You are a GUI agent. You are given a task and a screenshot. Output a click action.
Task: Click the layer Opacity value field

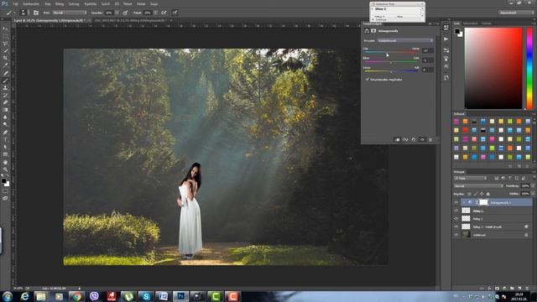tap(525, 186)
